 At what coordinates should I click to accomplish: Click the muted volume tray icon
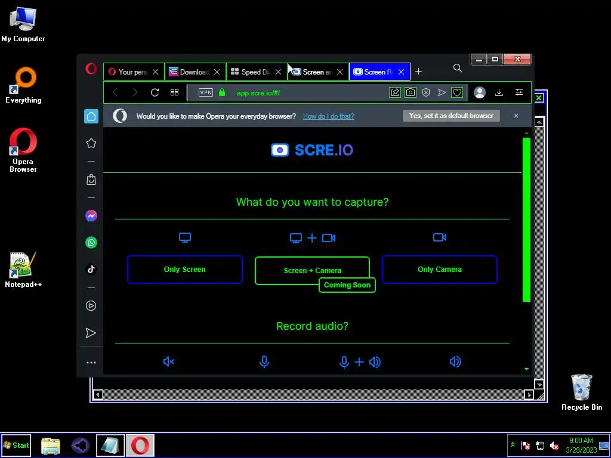(554, 445)
